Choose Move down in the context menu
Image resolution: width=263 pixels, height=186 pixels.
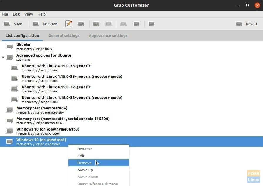coord(99,177)
